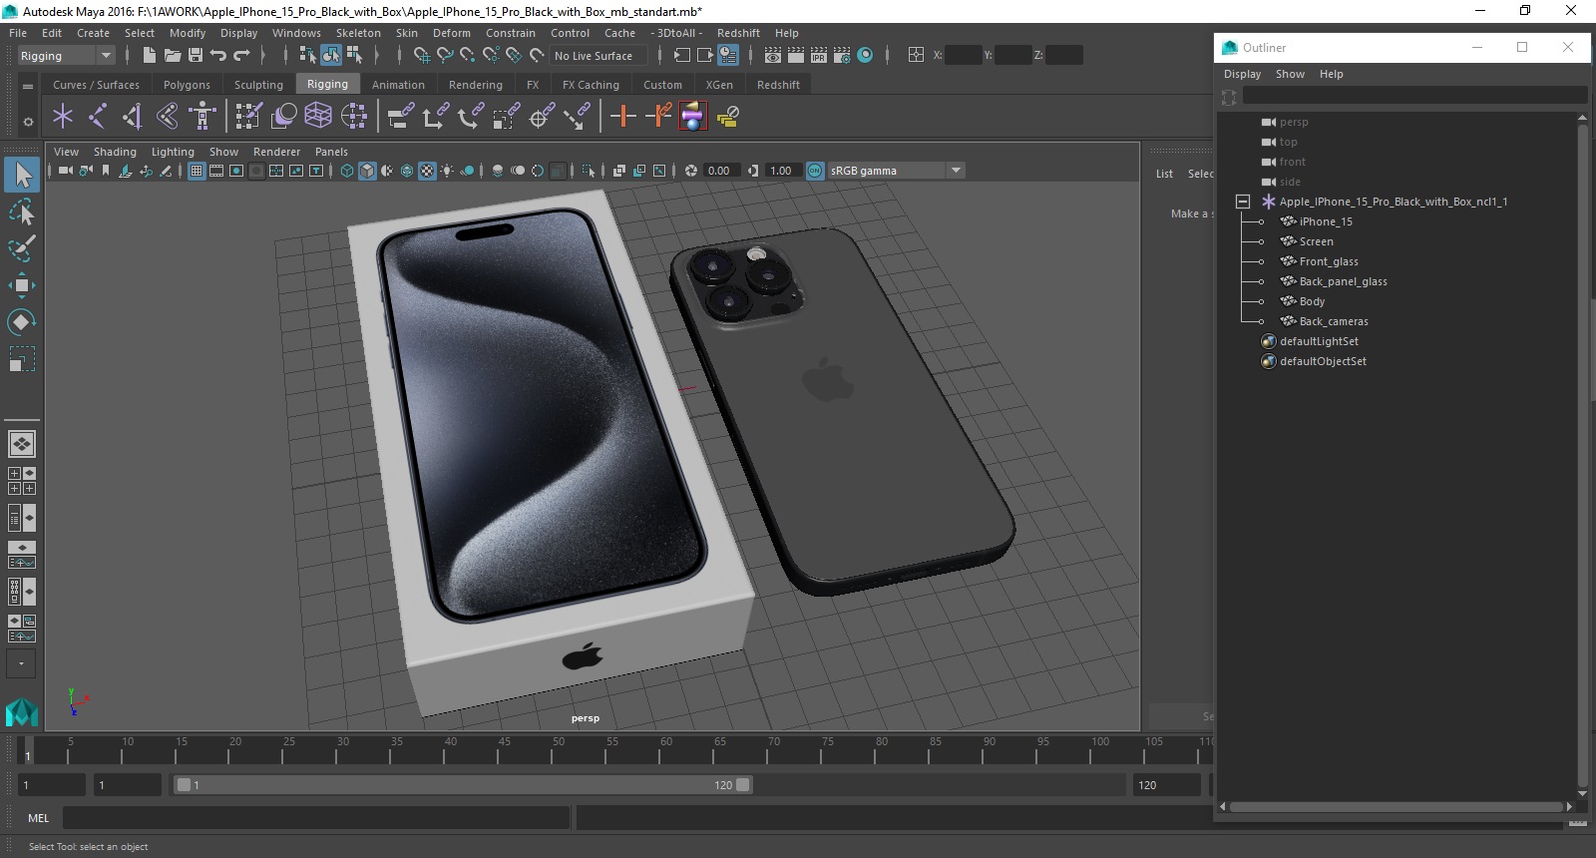Click the New Scene icon
Viewport: 1596px width, 858px height.
pos(149,56)
